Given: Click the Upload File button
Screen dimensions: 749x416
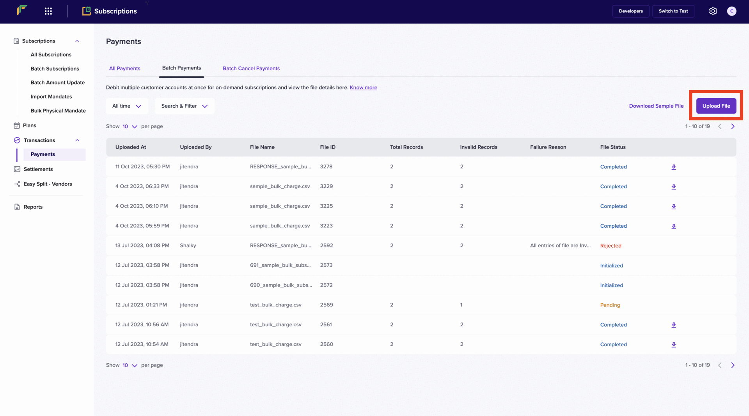Looking at the screenshot, I should (716, 106).
